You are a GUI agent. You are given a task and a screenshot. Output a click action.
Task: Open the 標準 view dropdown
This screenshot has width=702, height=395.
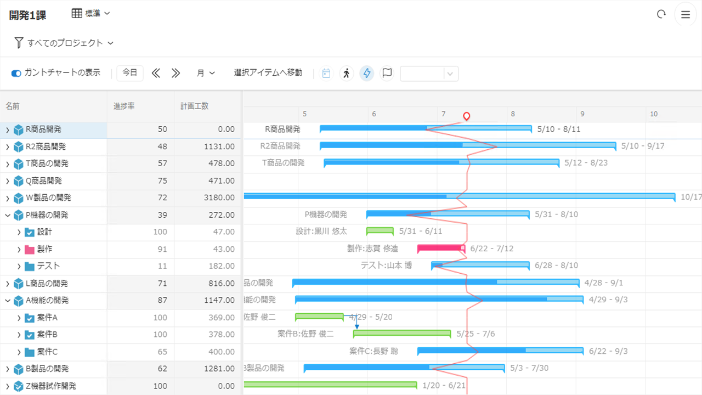tap(91, 14)
